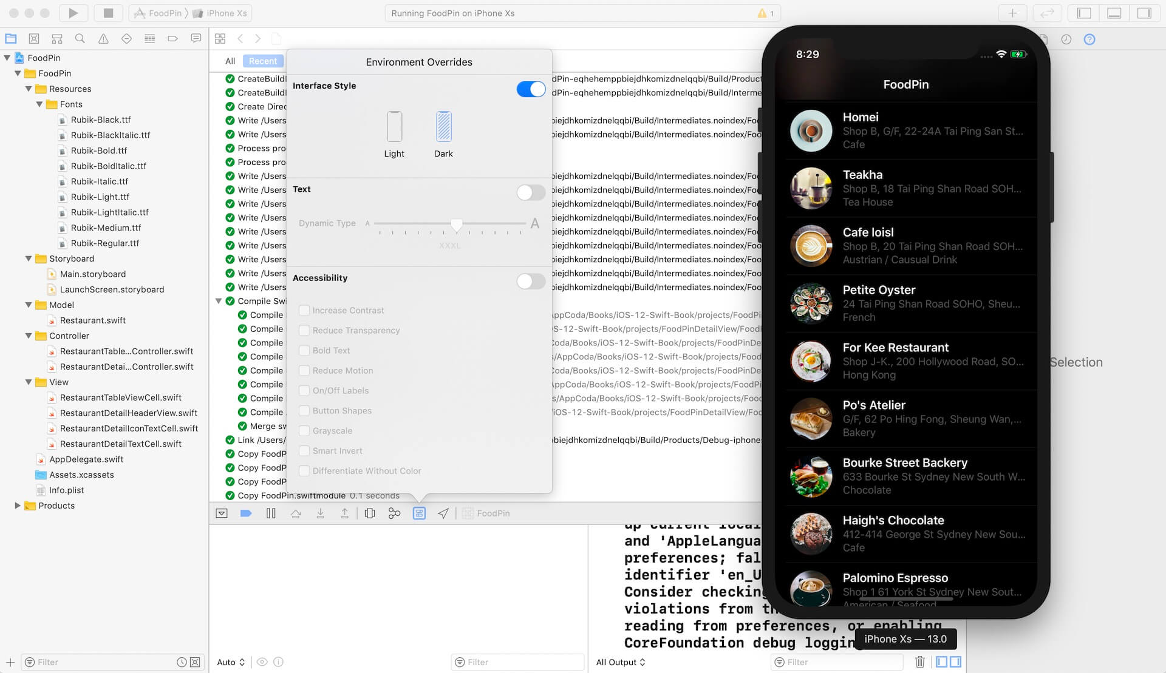This screenshot has width=1166, height=673.
Task: Open the Memory Graph debugger
Action: [395, 513]
